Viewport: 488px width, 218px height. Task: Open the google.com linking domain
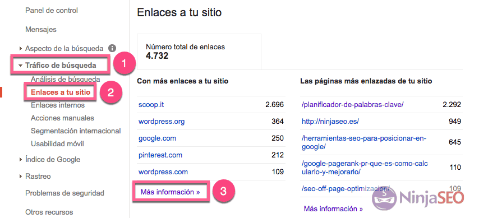pos(157,138)
